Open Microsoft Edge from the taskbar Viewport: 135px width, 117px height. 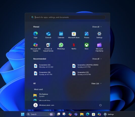pyautogui.click(x=88, y=114)
